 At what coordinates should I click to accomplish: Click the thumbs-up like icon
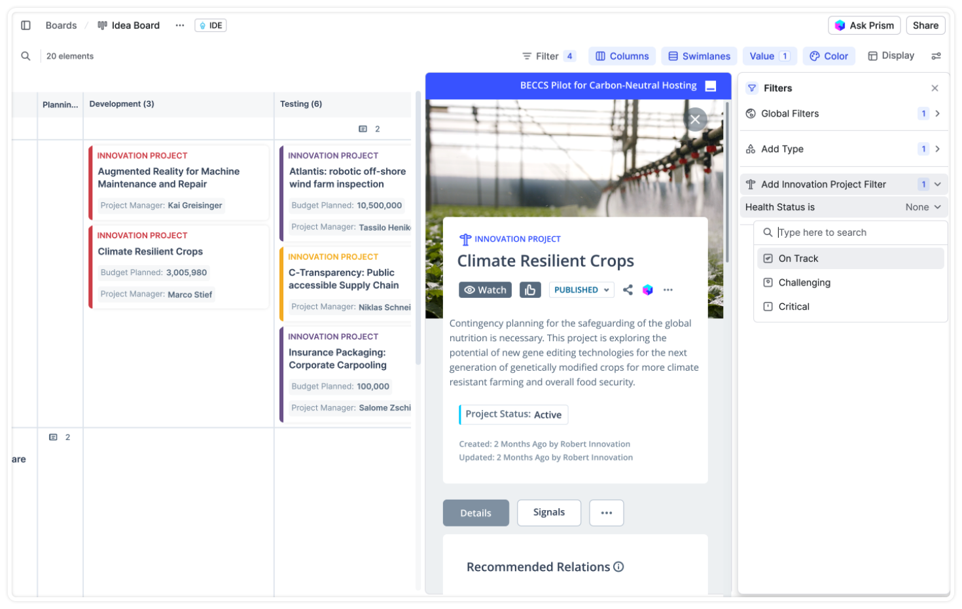(530, 290)
